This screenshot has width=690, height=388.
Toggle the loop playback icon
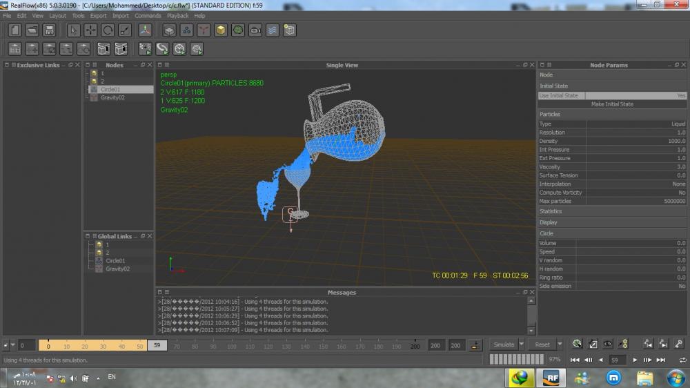click(682, 360)
